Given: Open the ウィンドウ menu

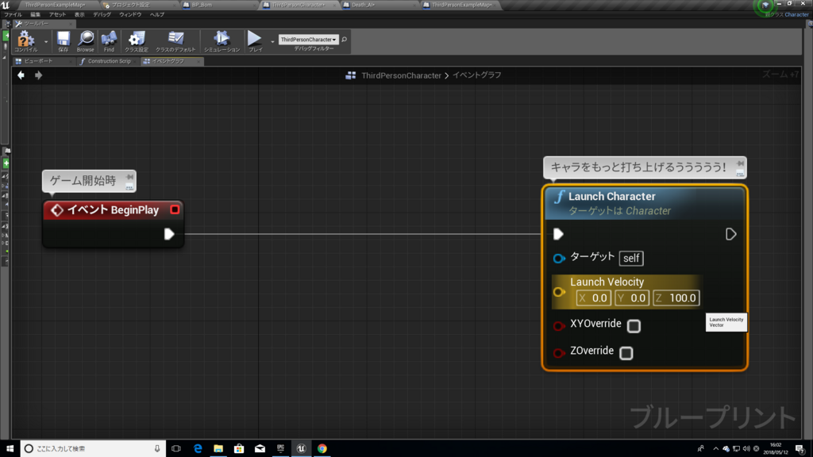Looking at the screenshot, I should tap(130, 14).
